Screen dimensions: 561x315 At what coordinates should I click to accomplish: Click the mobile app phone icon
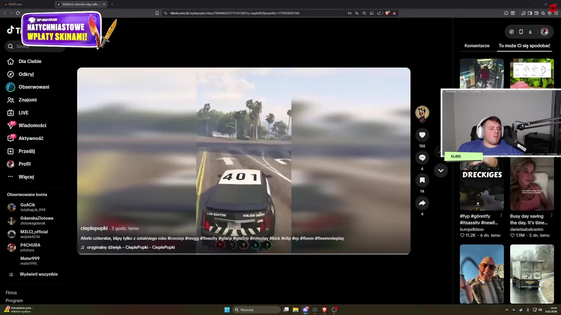[521, 31]
